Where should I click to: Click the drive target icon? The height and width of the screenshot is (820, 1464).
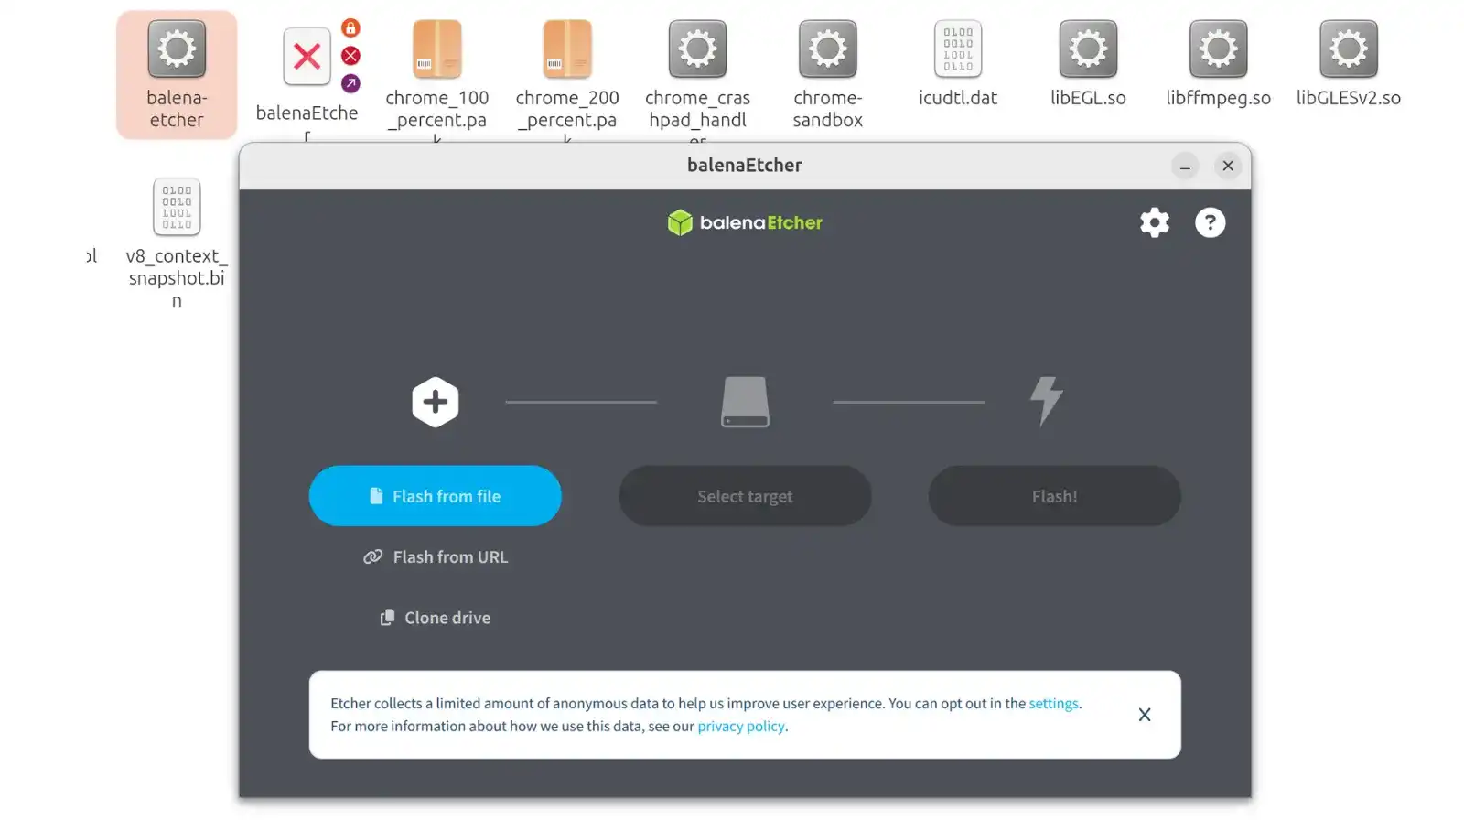point(745,402)
